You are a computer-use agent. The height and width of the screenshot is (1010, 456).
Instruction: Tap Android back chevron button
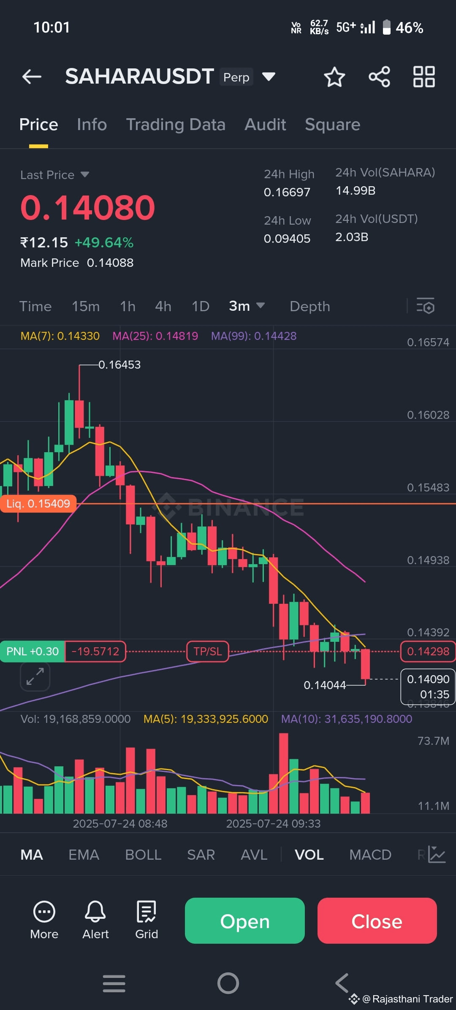(x=342, y=983)
